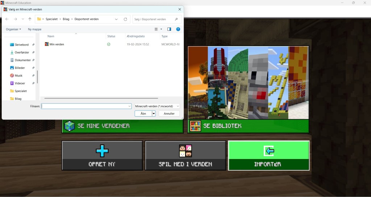Toggle the preview pane
This screenshot has height=197, width=371.
coord(169,29)
